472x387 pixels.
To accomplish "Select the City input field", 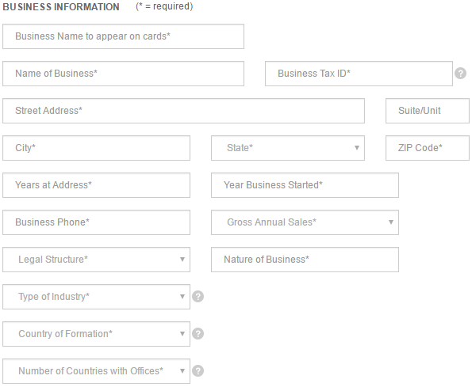I will pyautogui.click(x=96, y=148).
